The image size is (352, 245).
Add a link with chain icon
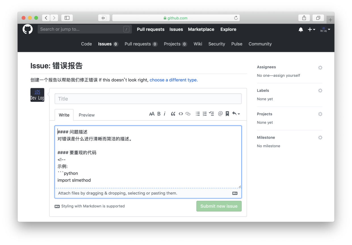[188, 114]
